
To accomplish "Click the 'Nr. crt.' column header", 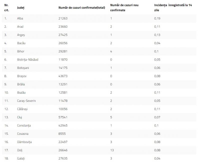I will (6, 8).
